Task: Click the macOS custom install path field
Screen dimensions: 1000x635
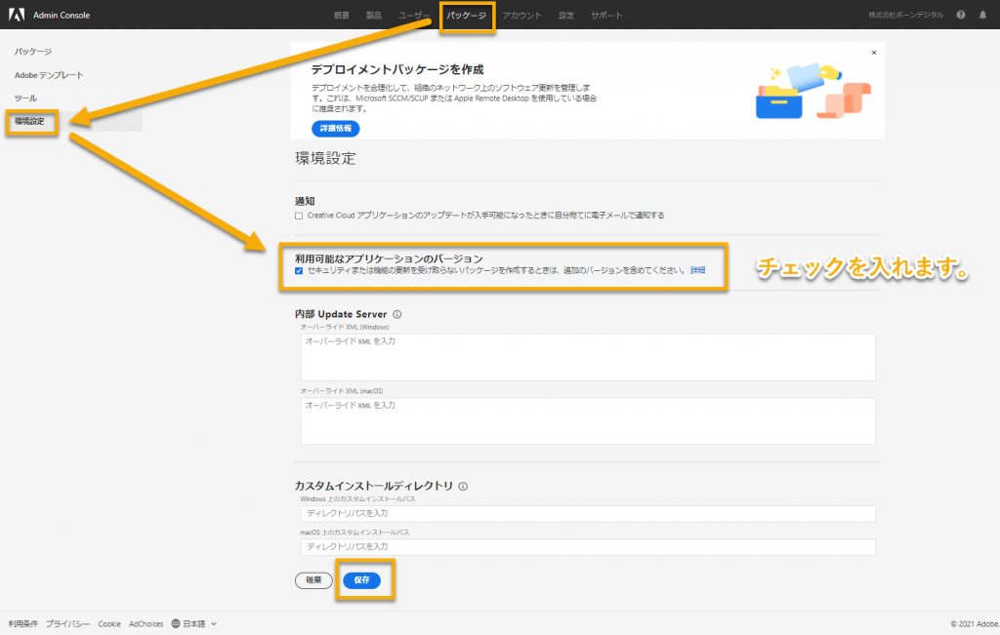Action: pyautogui.click(x=588, y=546)
